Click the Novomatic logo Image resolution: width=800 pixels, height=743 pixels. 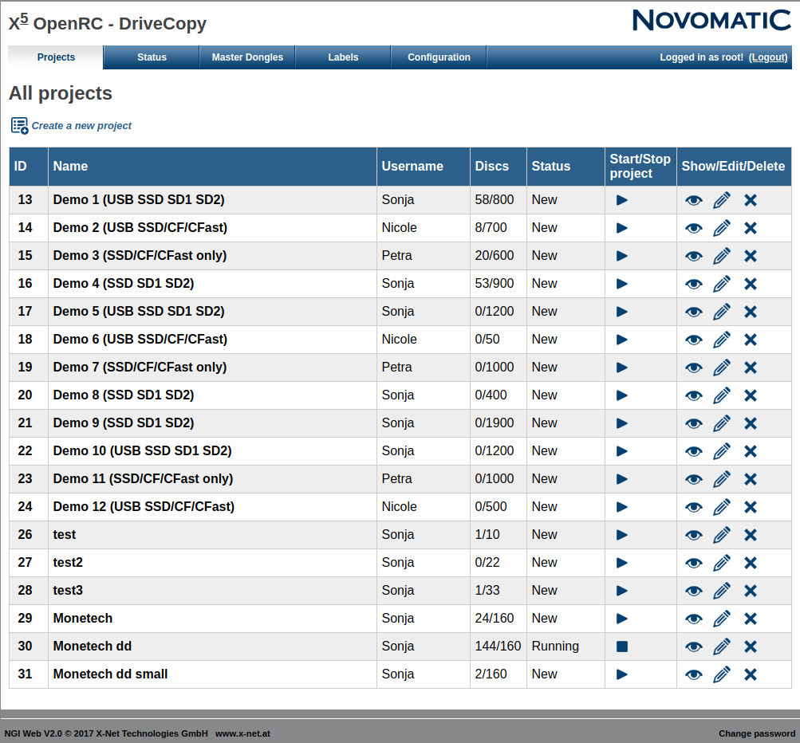[x=711, y=20]
